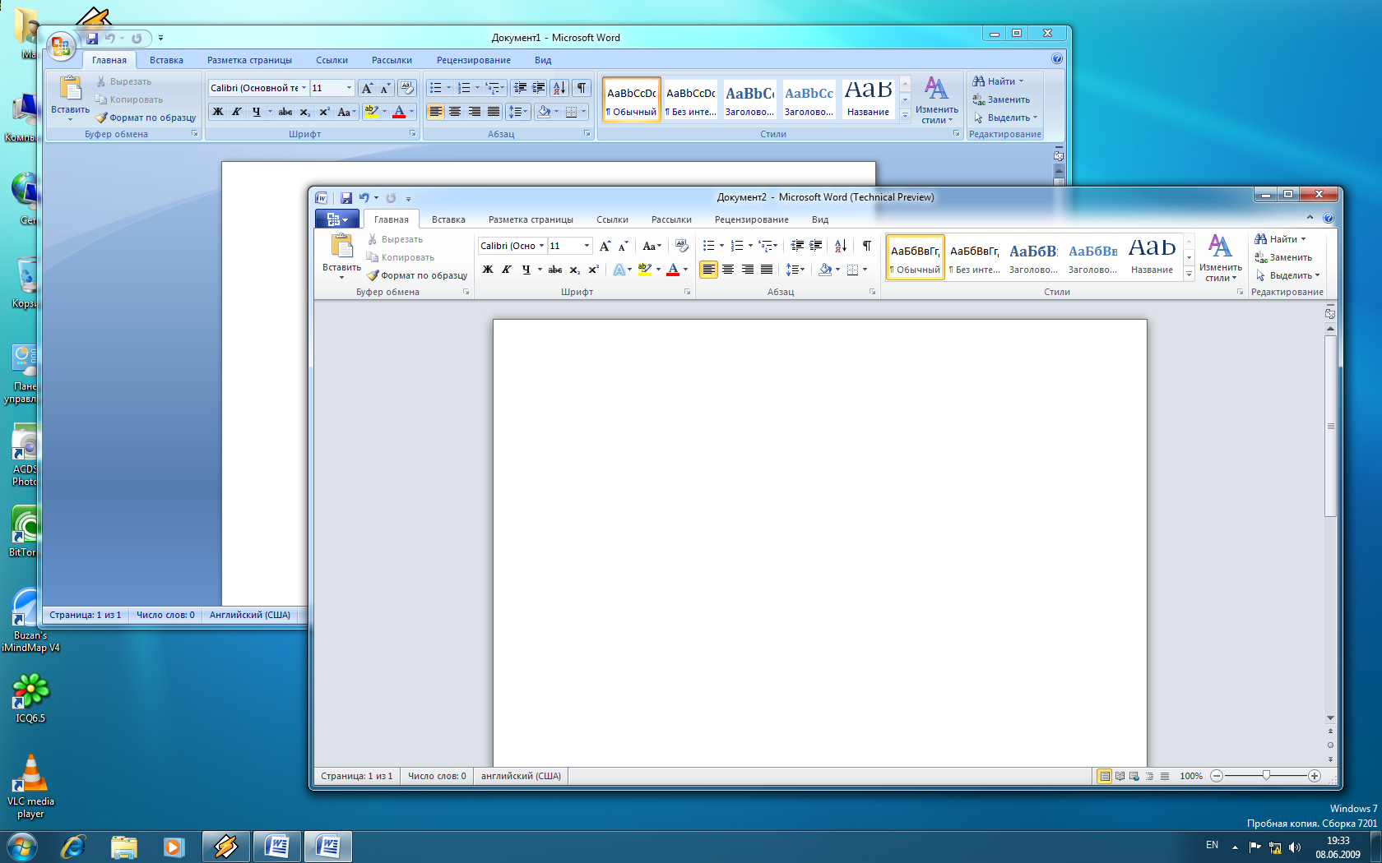Image resolution: width=1382 pixels, height=863 pixels.
Task: Click Help icon in Документ2 window
Action: (x=1329, y=219)
